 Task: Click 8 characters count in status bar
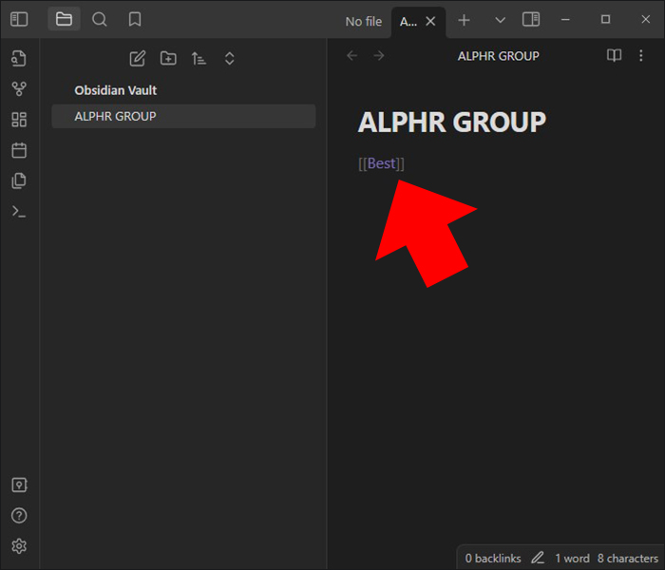coord(628,559)
